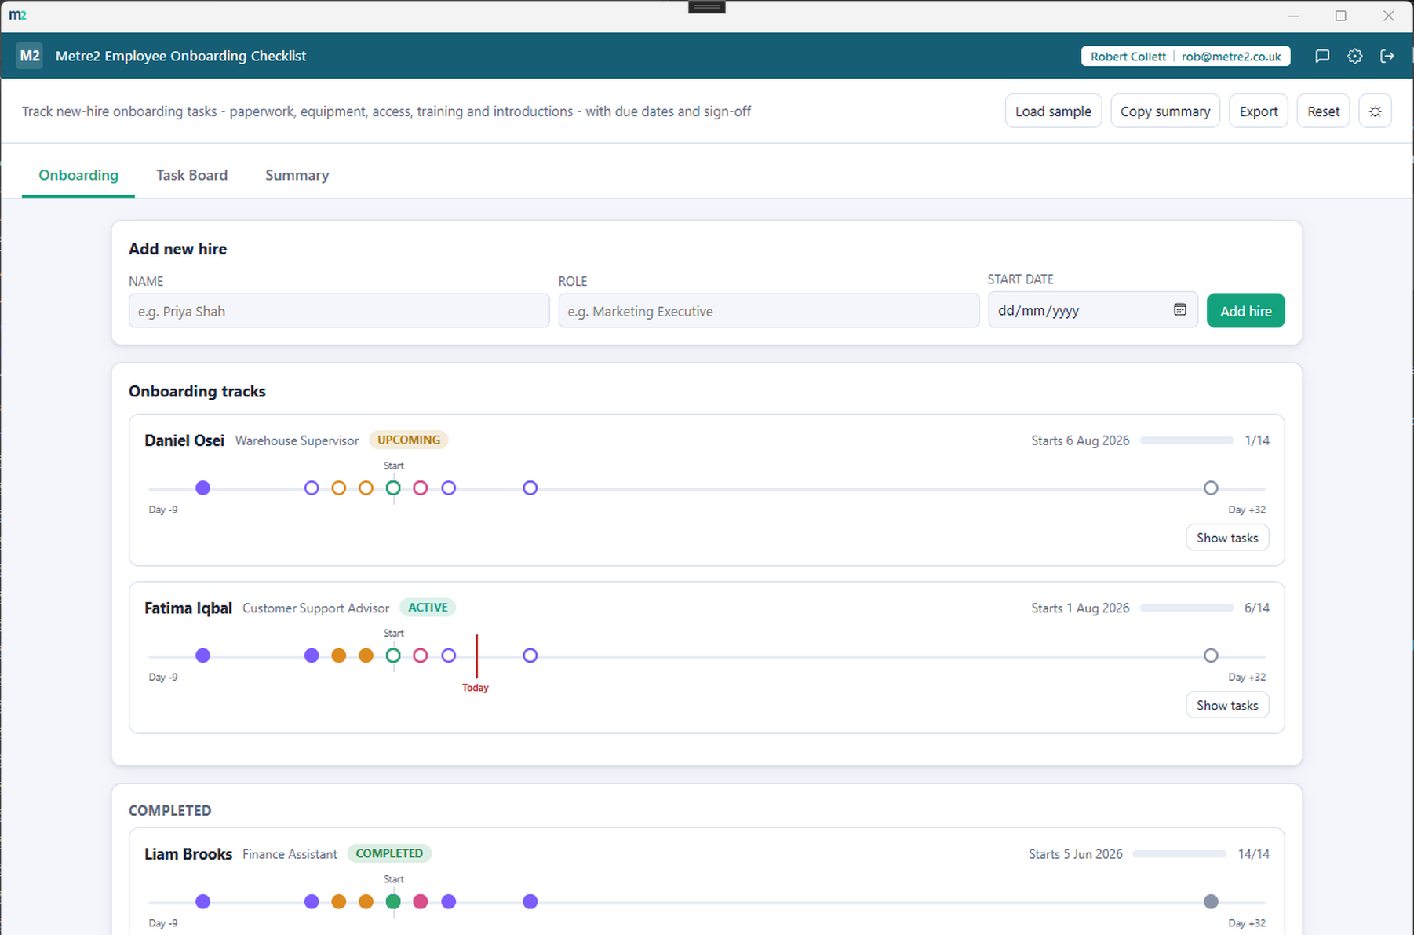The height and width of the screenshot is (935, 1414).
Task: Switch to the Task Board tab
Action: tap(191, 175)
